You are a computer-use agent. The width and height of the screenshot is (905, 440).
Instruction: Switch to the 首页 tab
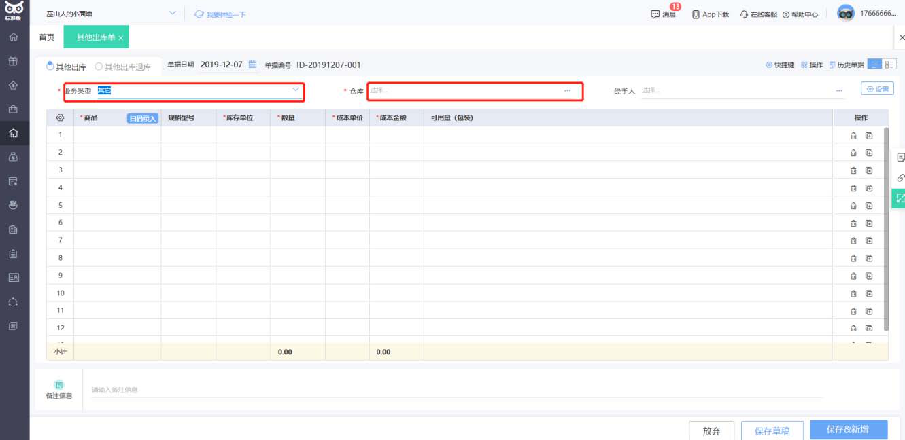pos(46,37)
